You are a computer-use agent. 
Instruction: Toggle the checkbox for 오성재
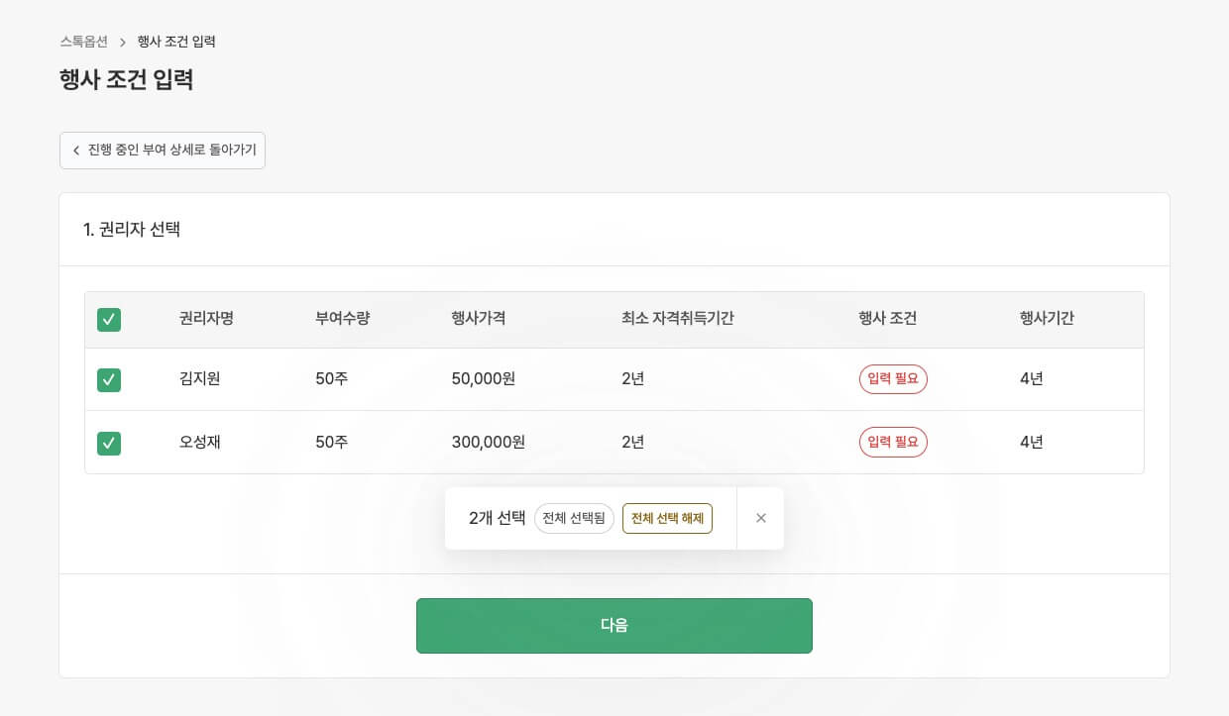[109, 443]
